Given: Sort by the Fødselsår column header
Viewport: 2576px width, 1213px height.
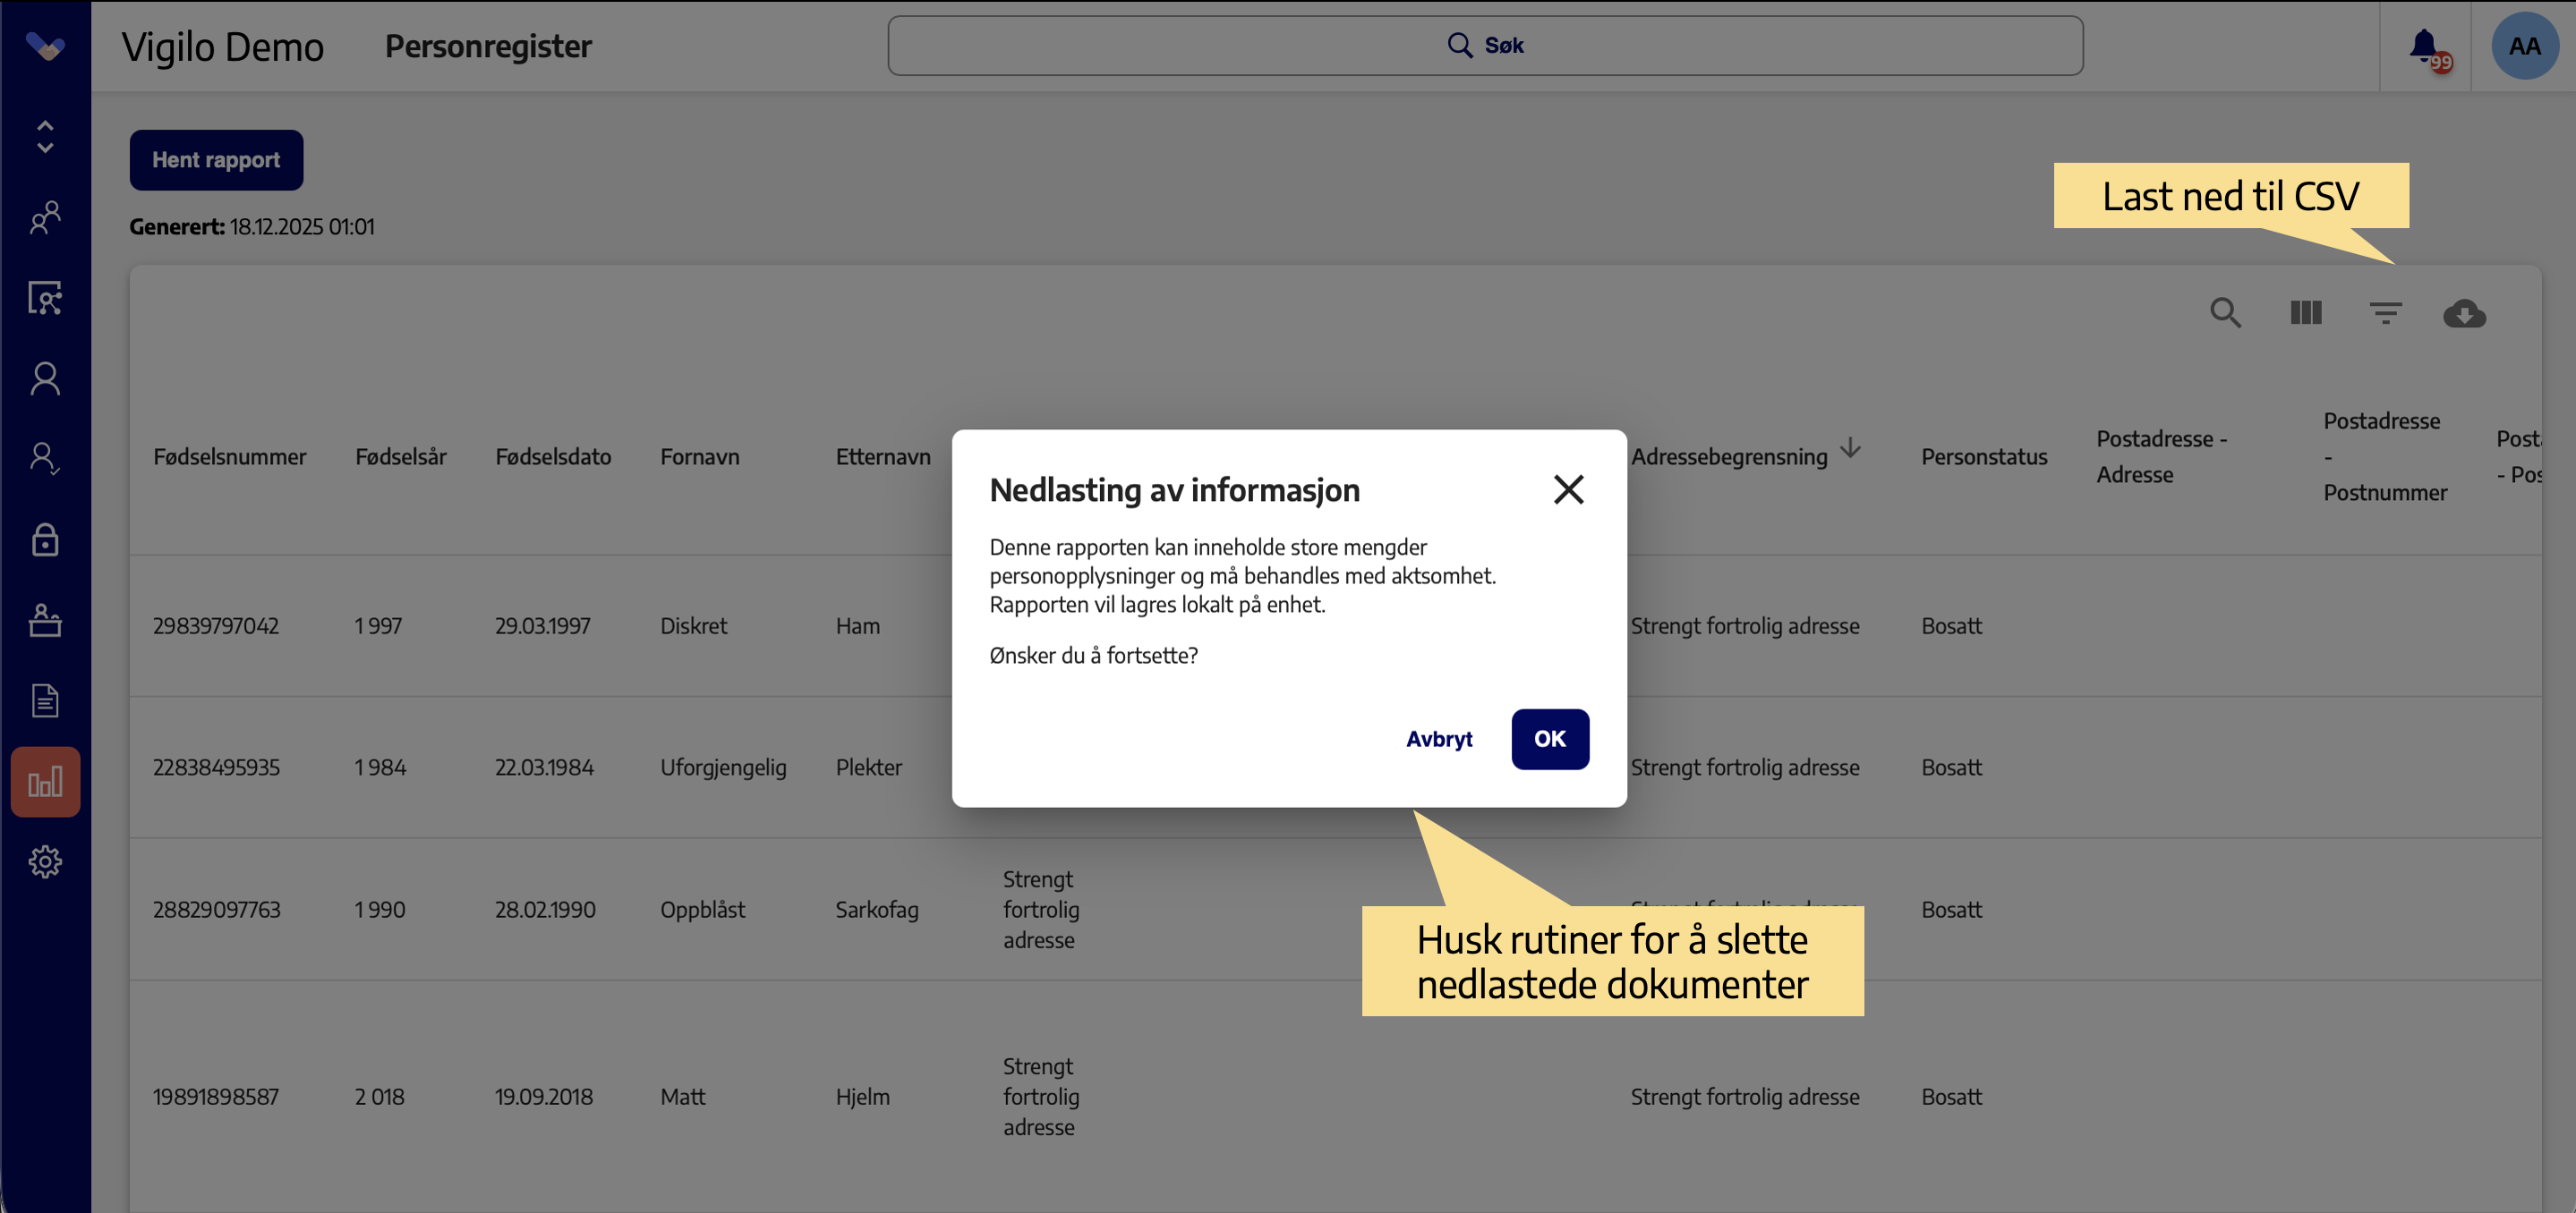Looking at the screenshot, I should click(400, 456).
